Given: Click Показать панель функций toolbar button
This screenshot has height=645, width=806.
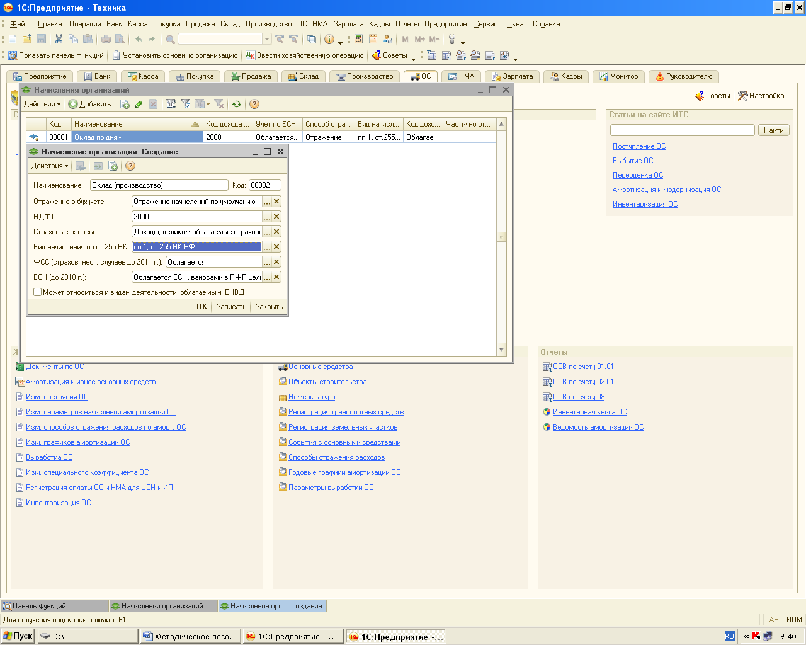Looking at the screenshot, I should tap(56, 55).
